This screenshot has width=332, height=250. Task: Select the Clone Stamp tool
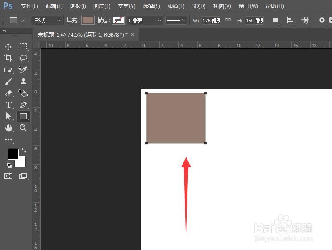tap(23, 81)
